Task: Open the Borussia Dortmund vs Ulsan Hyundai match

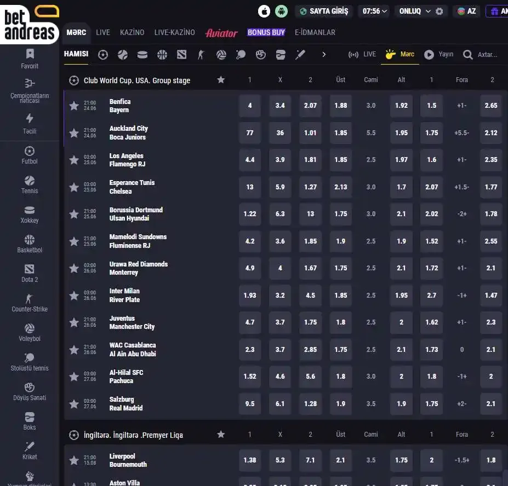Action: [136, 214]
